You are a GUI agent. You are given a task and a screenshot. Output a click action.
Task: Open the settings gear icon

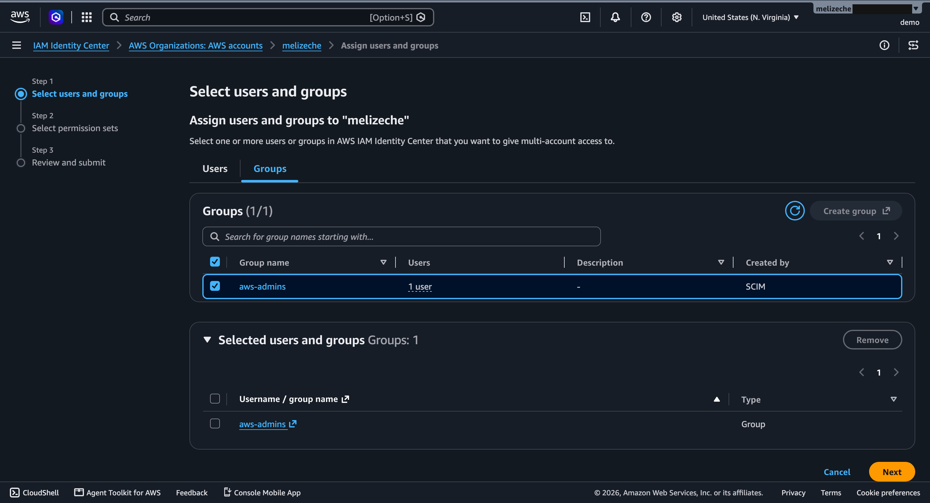[x=677, y=17]
